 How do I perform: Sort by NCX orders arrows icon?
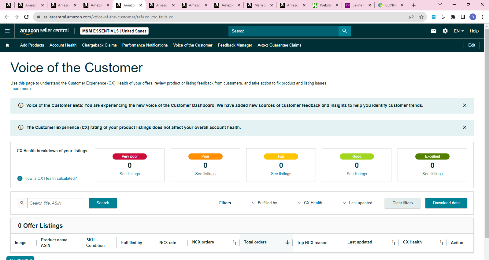coord(235,242)
